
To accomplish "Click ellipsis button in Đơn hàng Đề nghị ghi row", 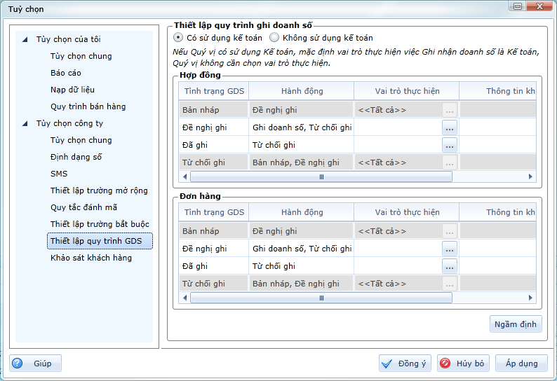I will click(x=450, y=249).
